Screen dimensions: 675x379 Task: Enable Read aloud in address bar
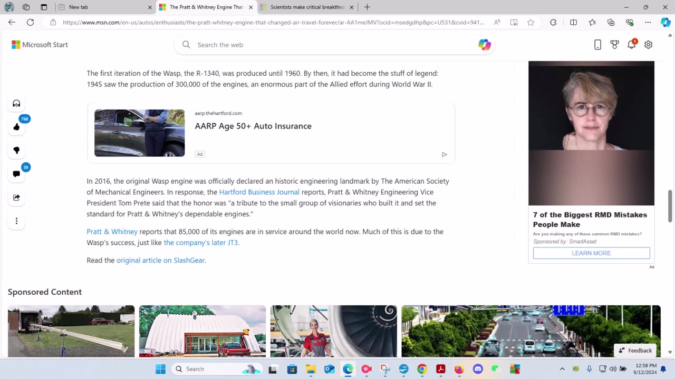(x=497, y=22)
